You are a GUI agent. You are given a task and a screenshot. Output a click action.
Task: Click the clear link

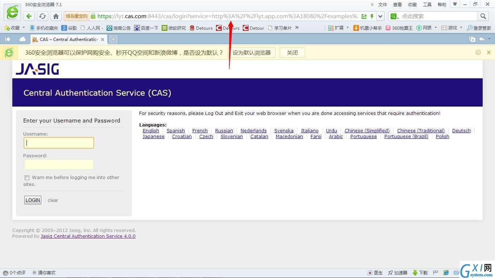tap(53, 200)
